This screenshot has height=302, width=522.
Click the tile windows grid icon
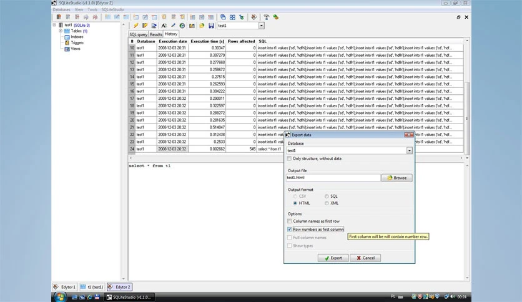(x=232, y=17)
